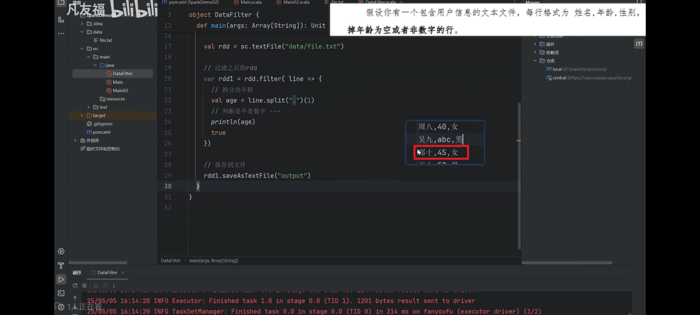Expand the 依赖项 Maven node
Viewport: 700px width, 315px height.
coord(535,52)
